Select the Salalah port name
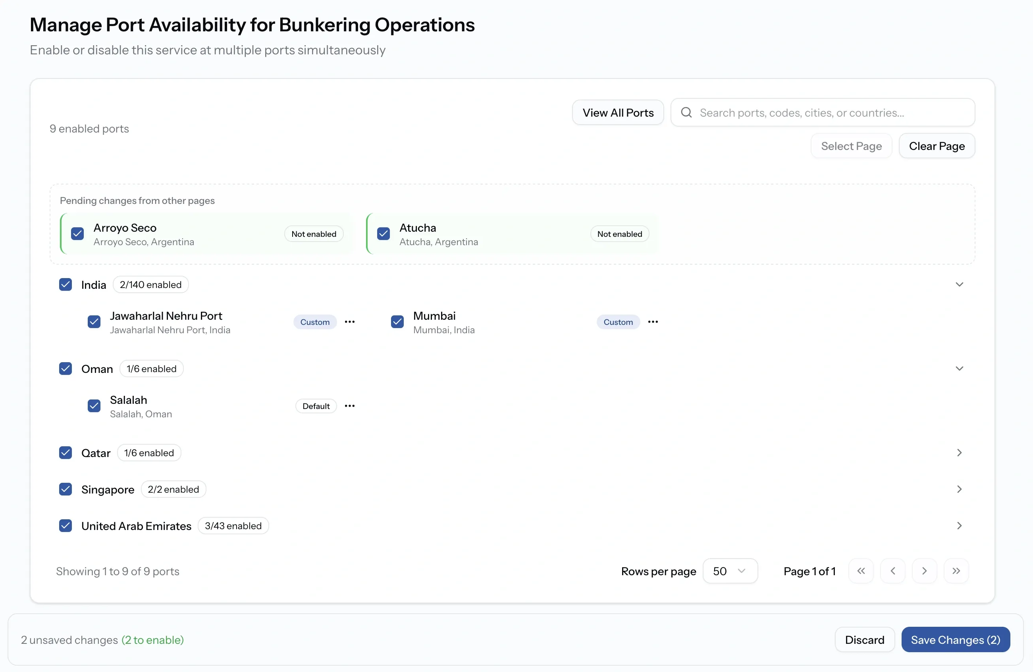 (129, 400)
